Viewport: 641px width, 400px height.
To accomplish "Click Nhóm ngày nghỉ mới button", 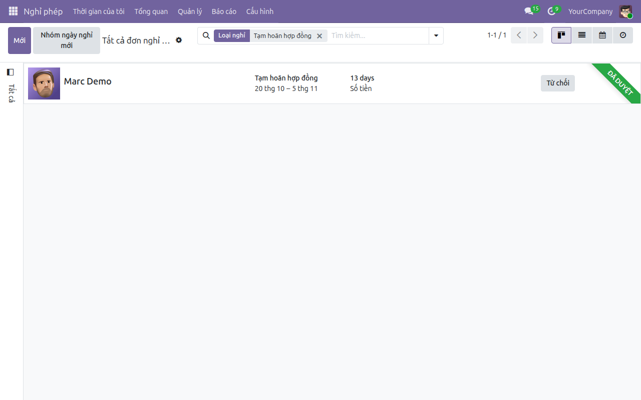I will click(67, 40).
